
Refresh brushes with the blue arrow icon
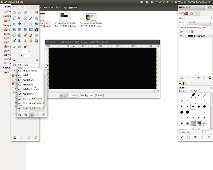pyautogui.click(x=209, y=137)
